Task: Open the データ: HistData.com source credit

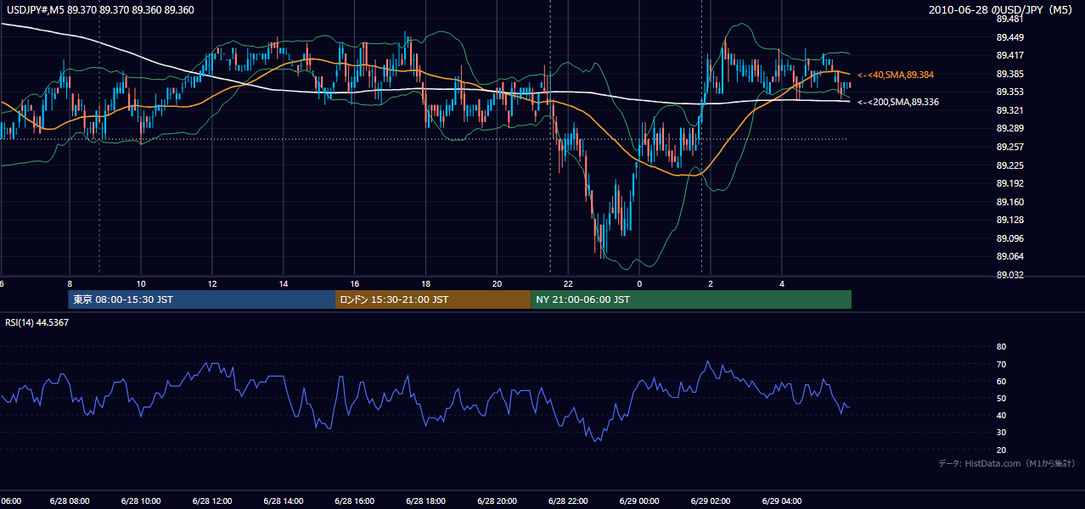Action: click(x=1007, y=463)
